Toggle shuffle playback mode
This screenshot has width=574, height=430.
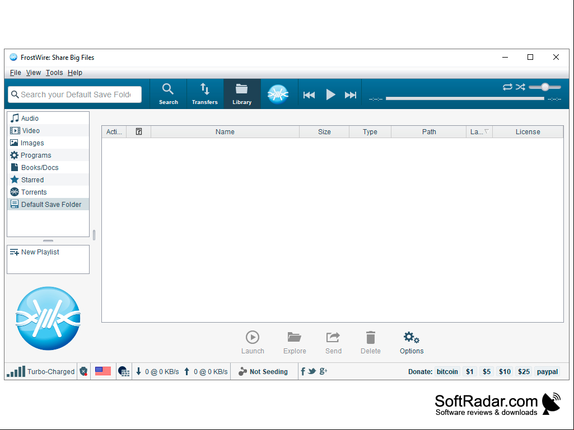[520, 87]
